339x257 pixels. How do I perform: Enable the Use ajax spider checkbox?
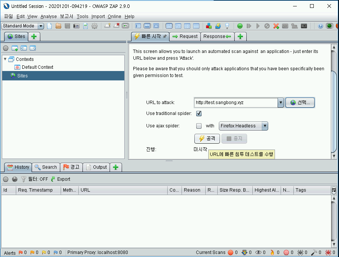click(x=199, y=126)
